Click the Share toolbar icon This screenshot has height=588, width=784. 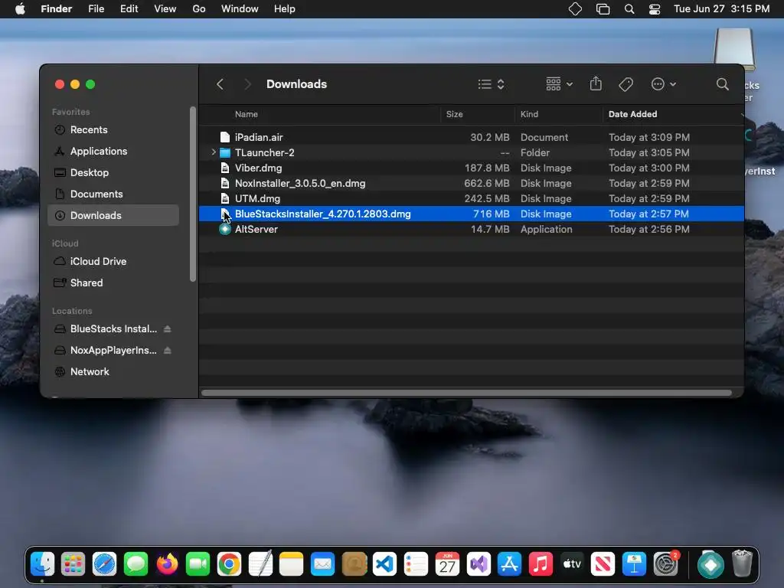[x=596, y=83]
